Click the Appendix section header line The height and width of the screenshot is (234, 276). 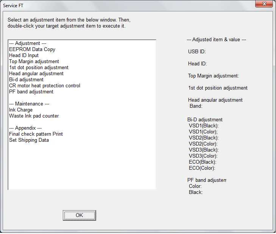25,128
